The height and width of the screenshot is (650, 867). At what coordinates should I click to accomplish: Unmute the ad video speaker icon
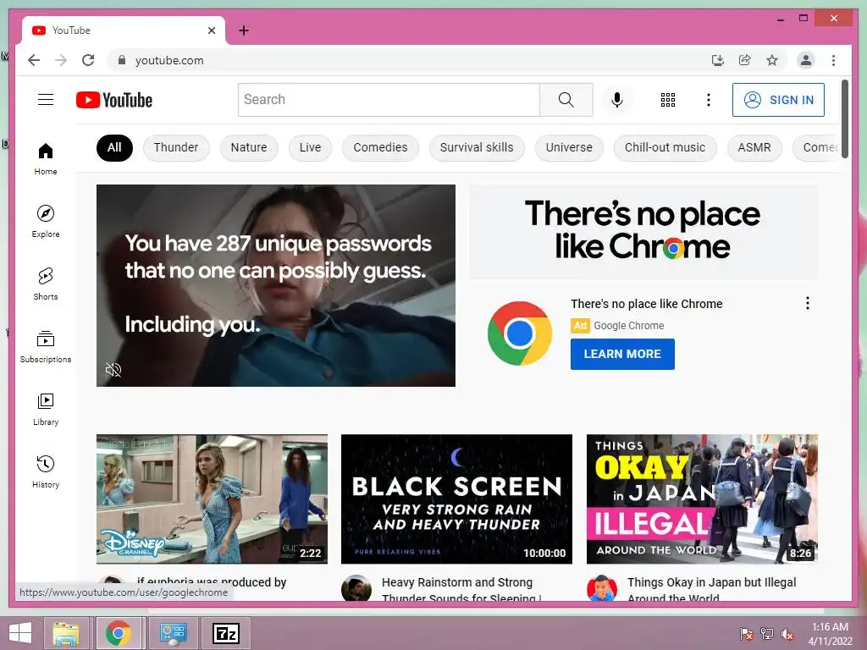tap(113, 369)
